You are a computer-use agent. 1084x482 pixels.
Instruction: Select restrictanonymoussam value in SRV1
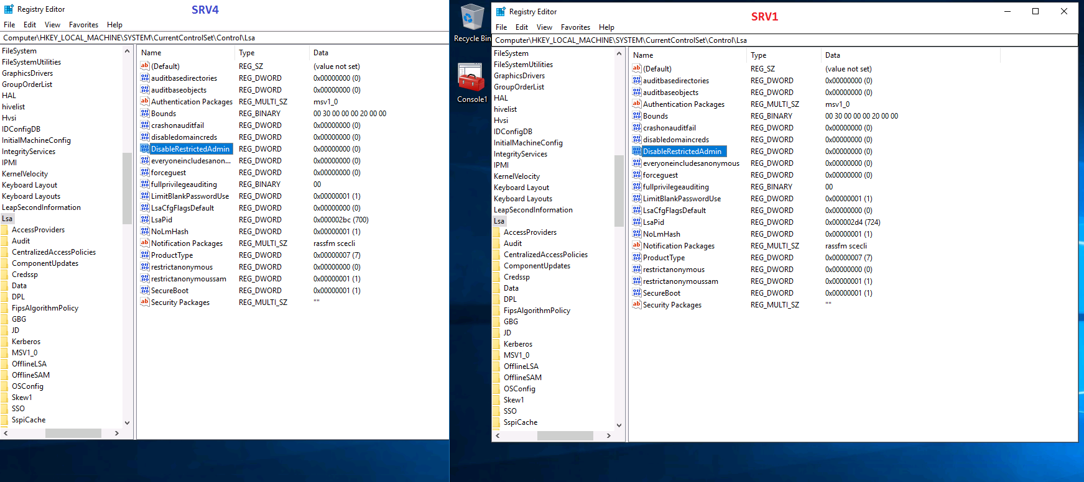680,281
